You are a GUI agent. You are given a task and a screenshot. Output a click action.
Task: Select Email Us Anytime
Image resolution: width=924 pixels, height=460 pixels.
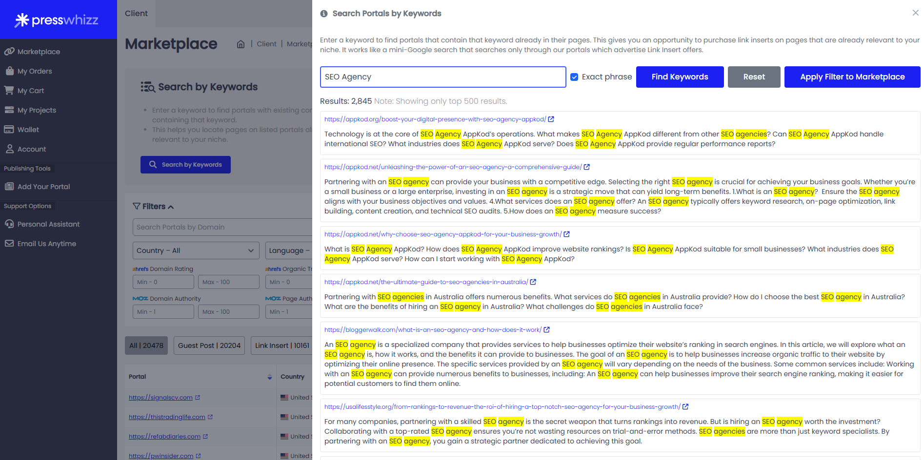click(47, 244)
